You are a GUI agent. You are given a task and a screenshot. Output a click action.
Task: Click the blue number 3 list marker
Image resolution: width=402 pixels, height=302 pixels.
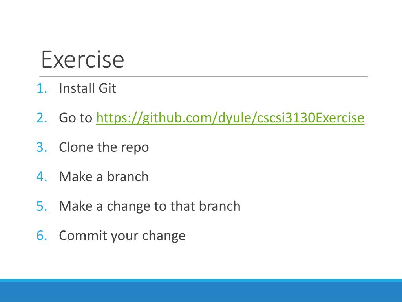[42, 147]
